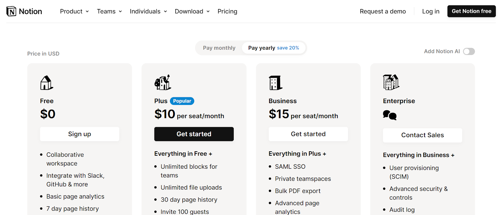The image size is (498, 215).
Task: Expand the Individuals dropdown
Action: click(x=148, y=11)
